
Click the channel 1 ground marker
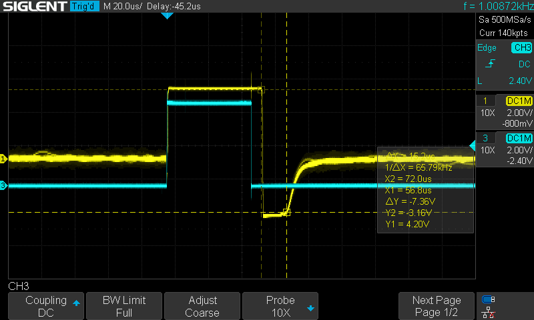3,159
